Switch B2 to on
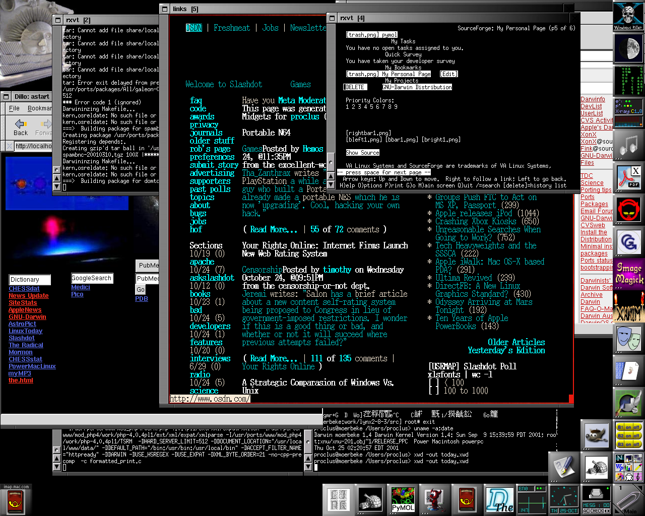Image resolution: width=645 pixels, height=516 pixels. click(x=629, y=435)
